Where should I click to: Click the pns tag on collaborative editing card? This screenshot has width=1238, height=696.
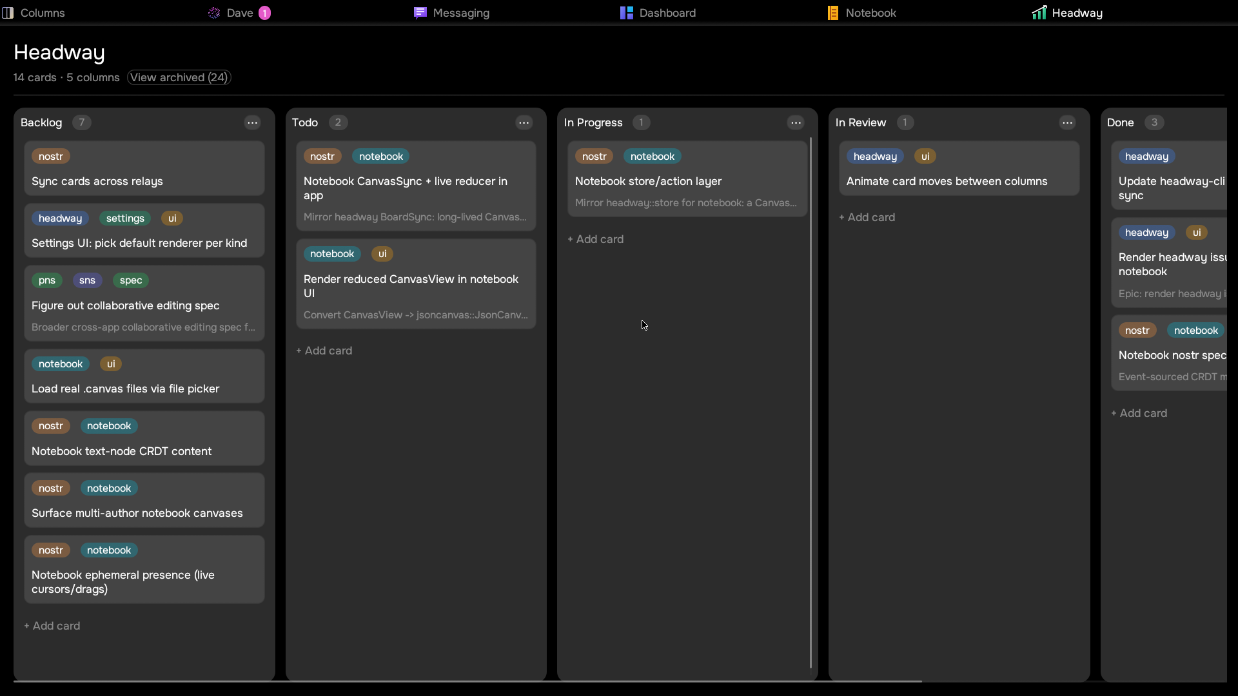pos(47,280)
